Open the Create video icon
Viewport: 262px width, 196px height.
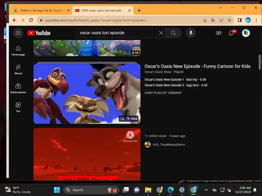pyautogui.click(x=219, y=33)
